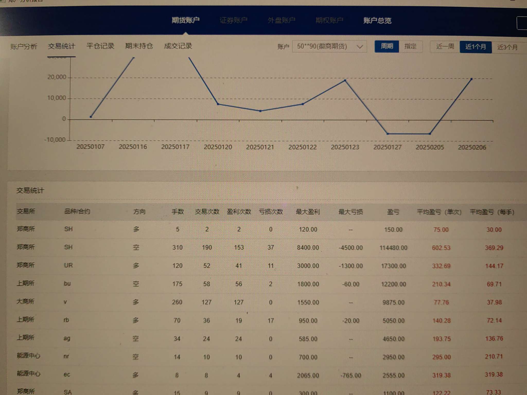Open the 期货账户 tab
Viewport: 527px width, 395px height.
pos(186,20)
